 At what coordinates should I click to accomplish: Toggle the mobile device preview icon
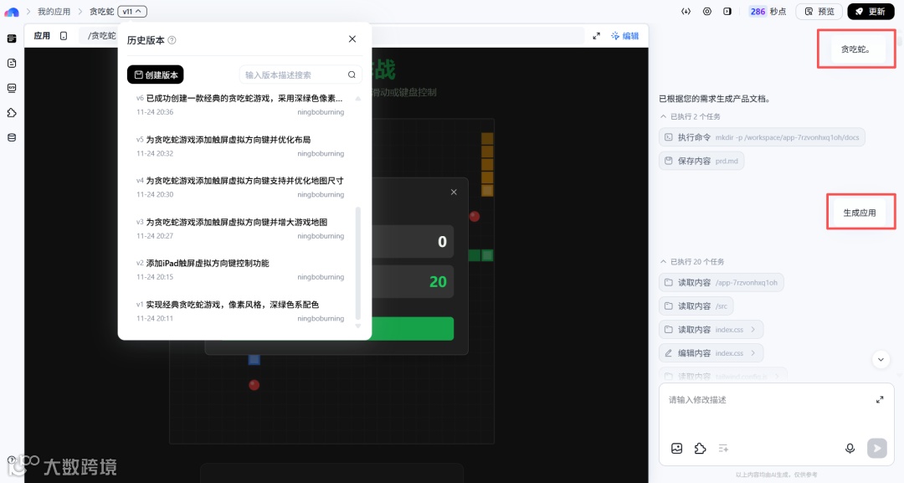pyautogui.click(x=64, y=36)
